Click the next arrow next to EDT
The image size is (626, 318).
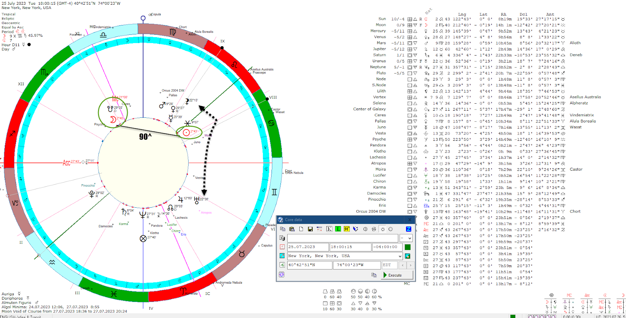tap(410, 265)
